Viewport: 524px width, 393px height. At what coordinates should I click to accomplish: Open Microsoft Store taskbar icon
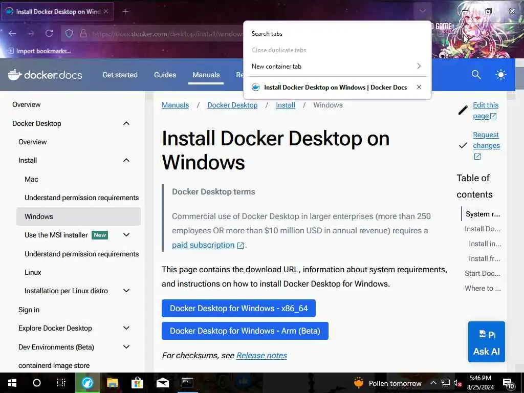137,383
